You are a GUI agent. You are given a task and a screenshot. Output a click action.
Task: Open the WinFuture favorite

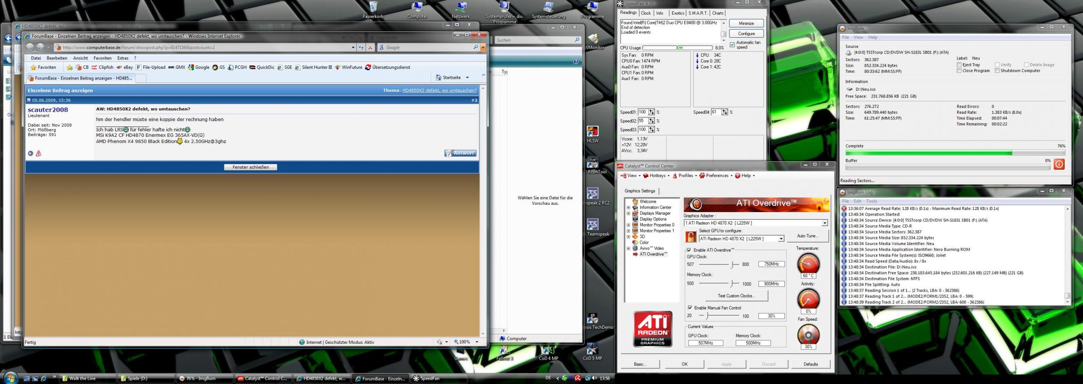(x=348, y=67)
